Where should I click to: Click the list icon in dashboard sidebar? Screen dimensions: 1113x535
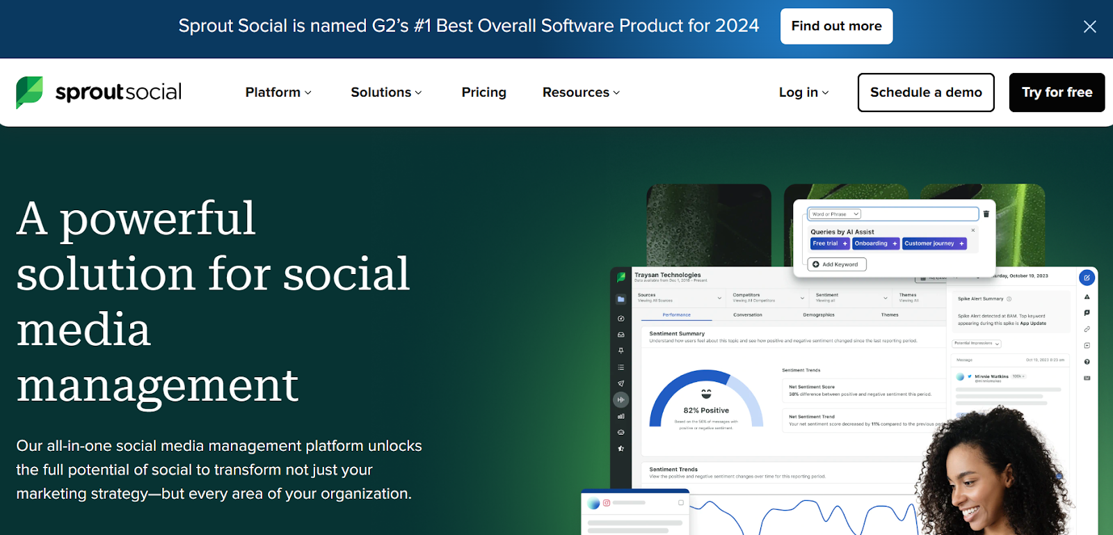pyautogui.click(x=621, y=367)
